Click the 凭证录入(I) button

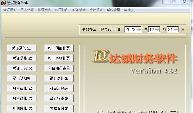tap(22, 48)
